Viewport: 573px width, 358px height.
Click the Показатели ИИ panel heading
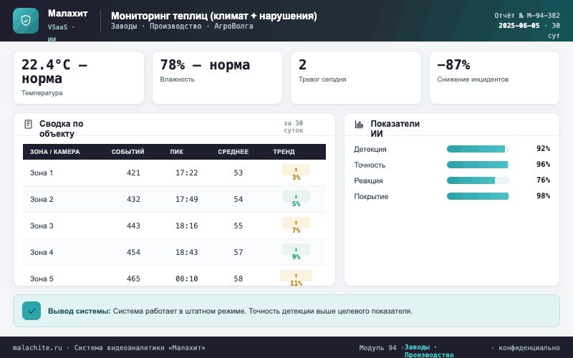(x=395, y=129)
